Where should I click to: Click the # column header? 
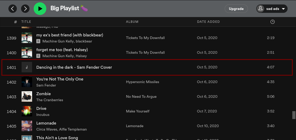(x=16, y=22)
